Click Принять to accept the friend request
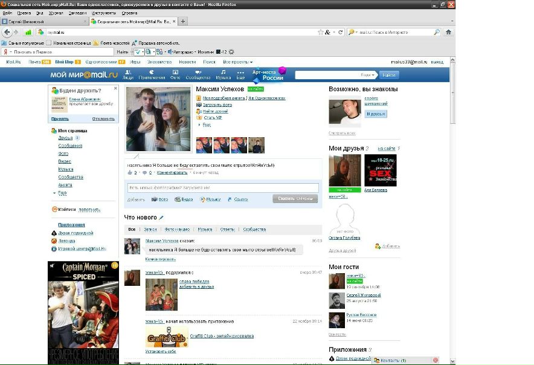 60,119
